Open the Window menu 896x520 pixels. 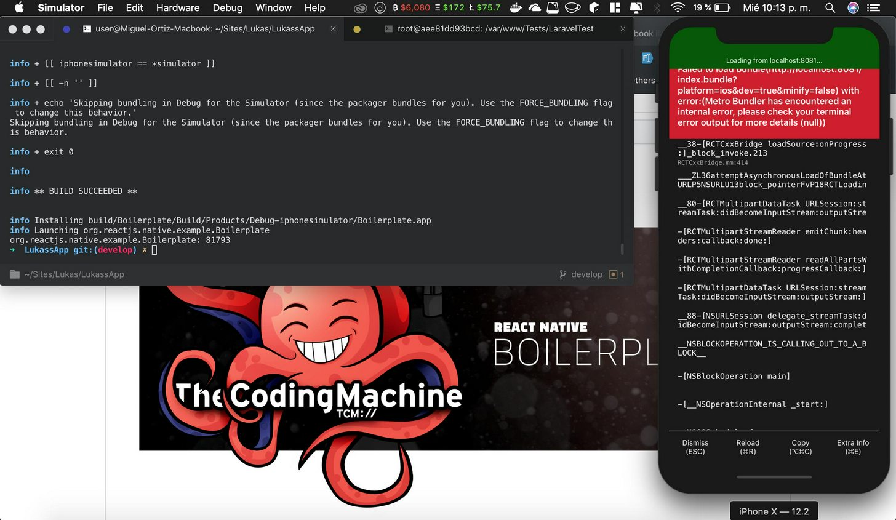(273, 8)
